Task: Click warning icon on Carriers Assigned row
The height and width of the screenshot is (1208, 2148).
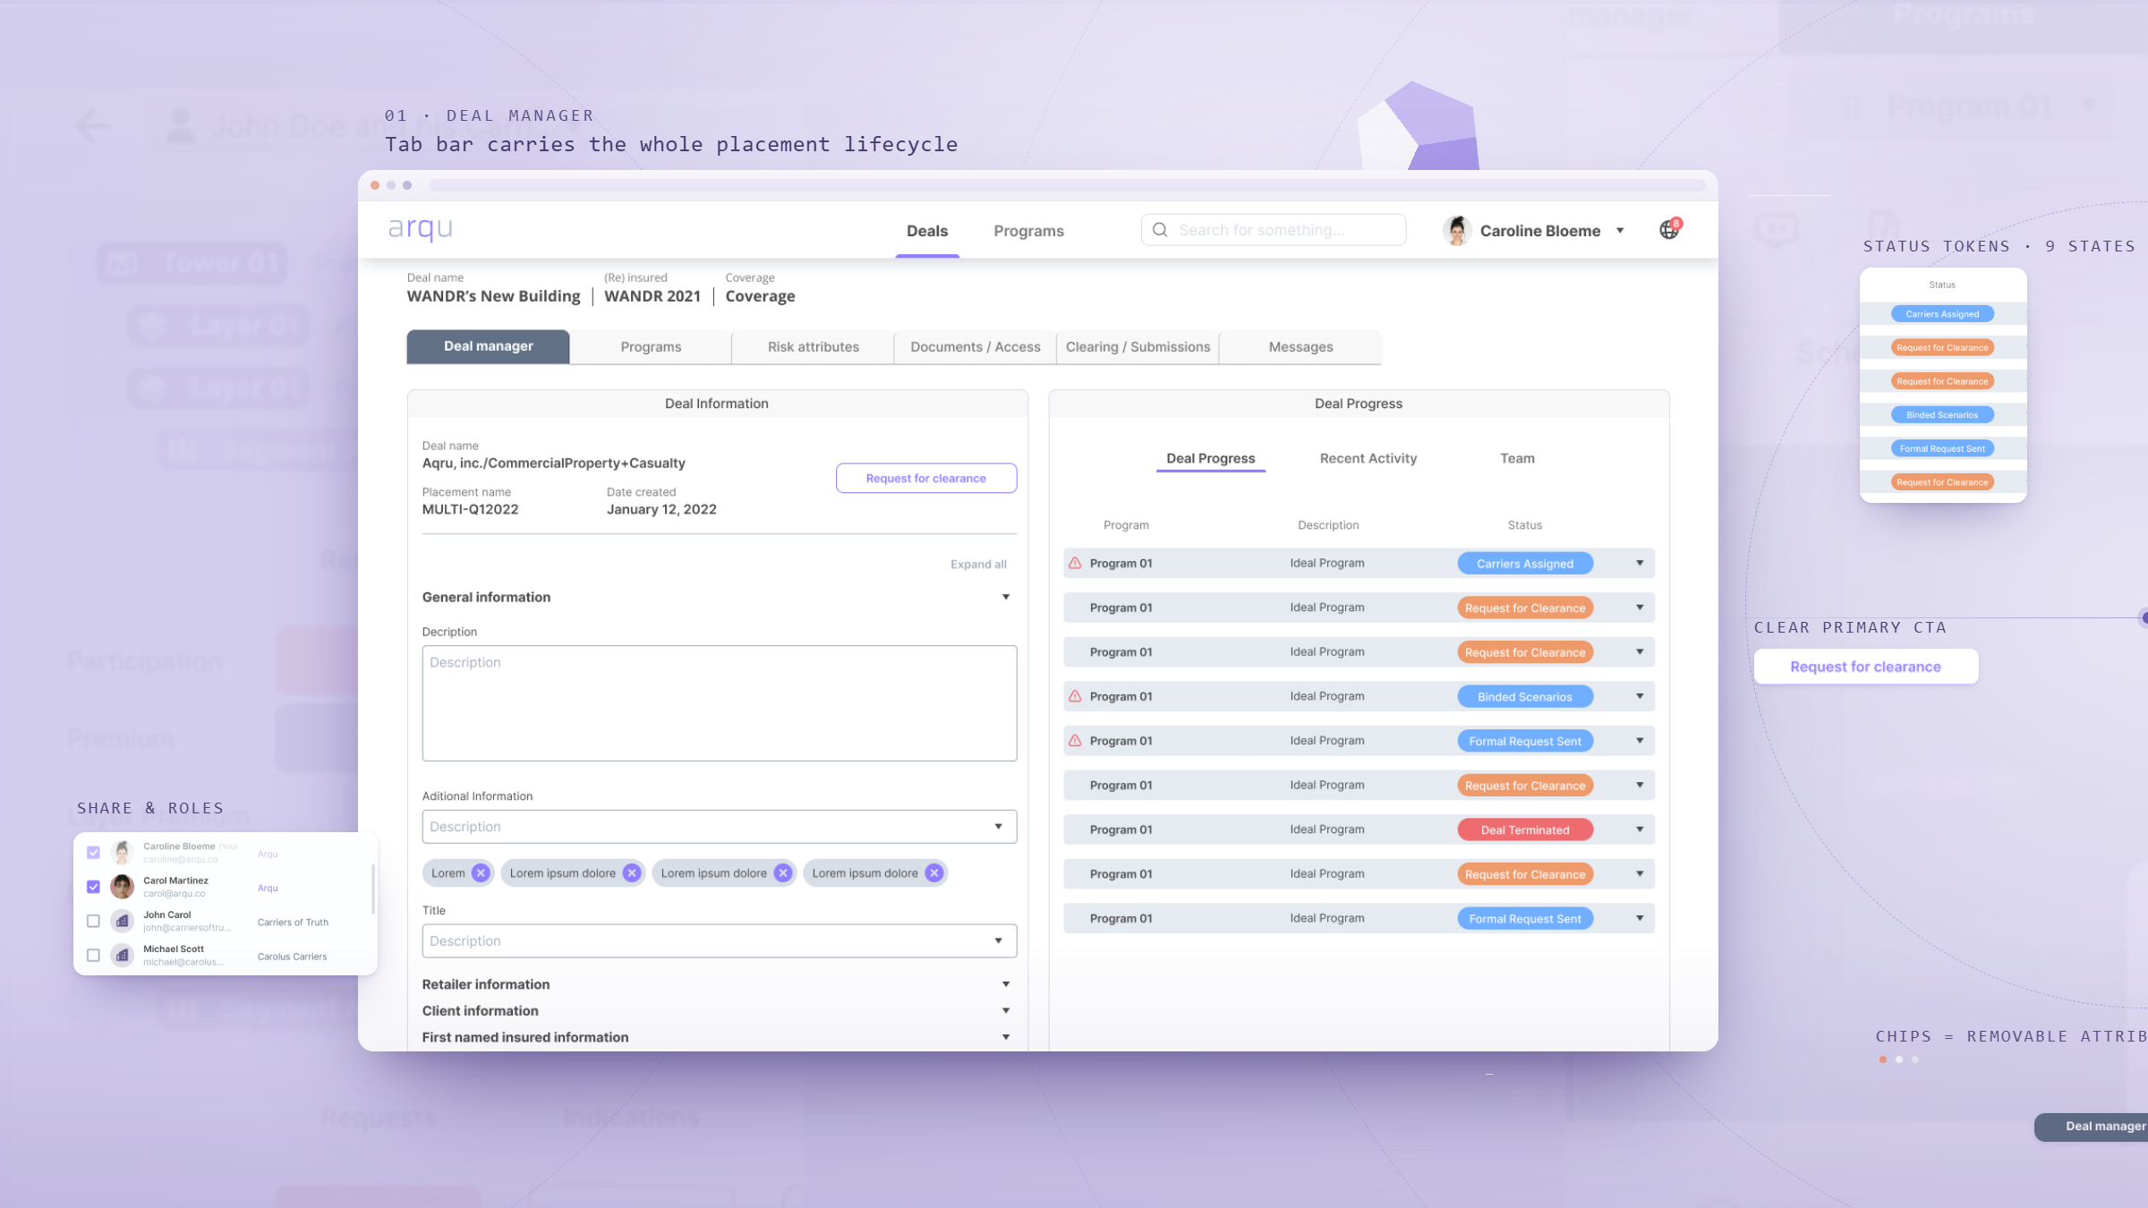Action: [x=1075, y=563]
